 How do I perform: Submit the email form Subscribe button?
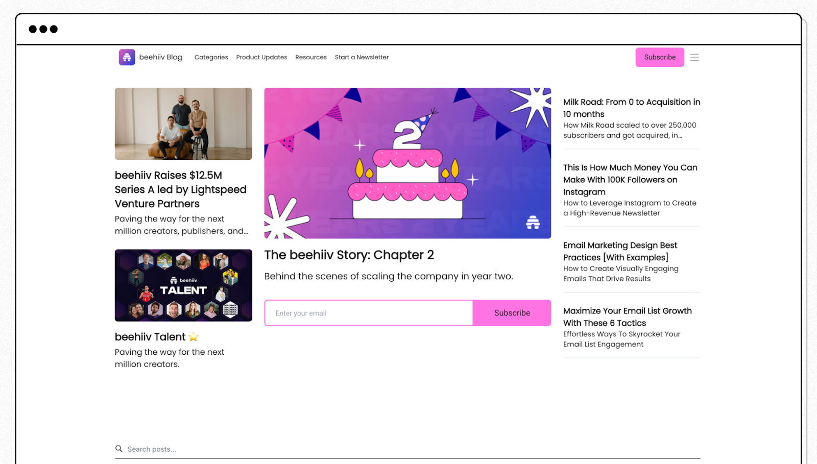click(512, 313)
